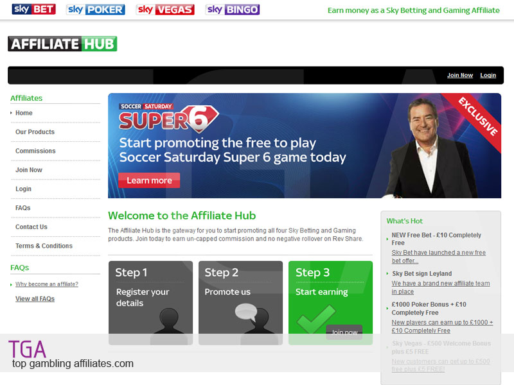Open Contact Us in the sidebar
This screenshot has height=385, width=514.
31,227
